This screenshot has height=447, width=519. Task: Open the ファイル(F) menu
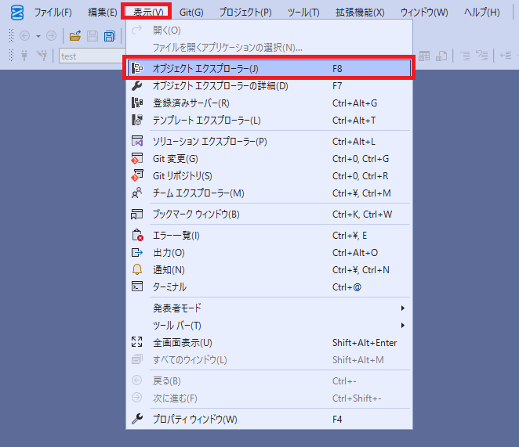click(53, 13)
